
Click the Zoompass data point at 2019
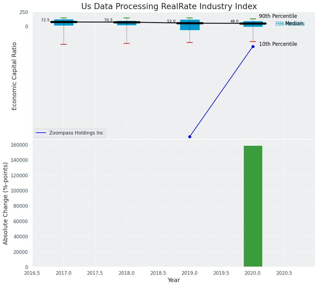(x=190, y=137)
